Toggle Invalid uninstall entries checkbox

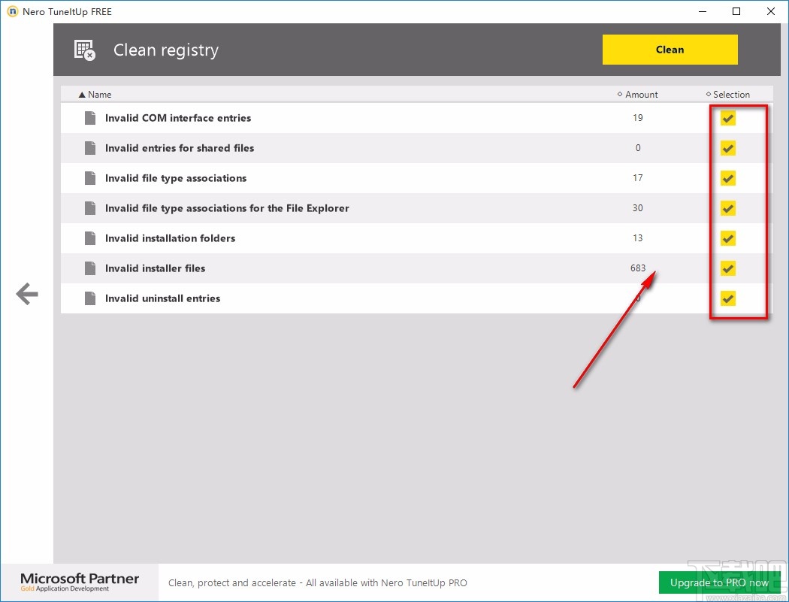727,298
